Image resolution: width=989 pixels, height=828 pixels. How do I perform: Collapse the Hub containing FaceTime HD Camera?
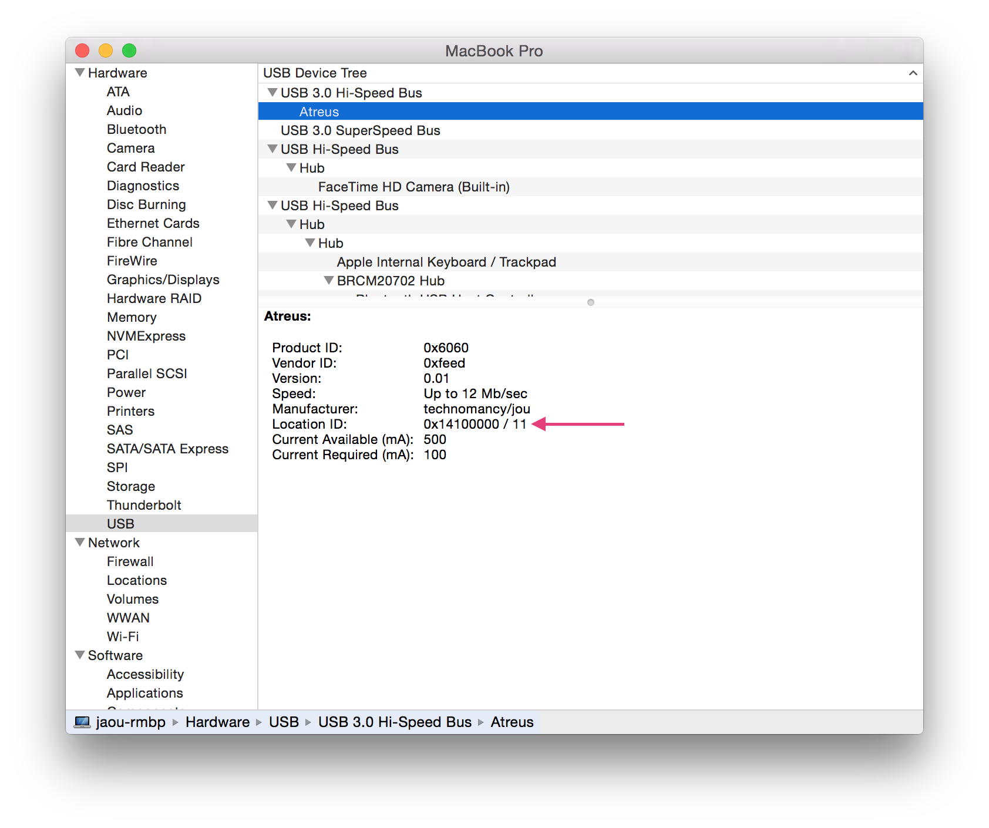coord(291,168)
